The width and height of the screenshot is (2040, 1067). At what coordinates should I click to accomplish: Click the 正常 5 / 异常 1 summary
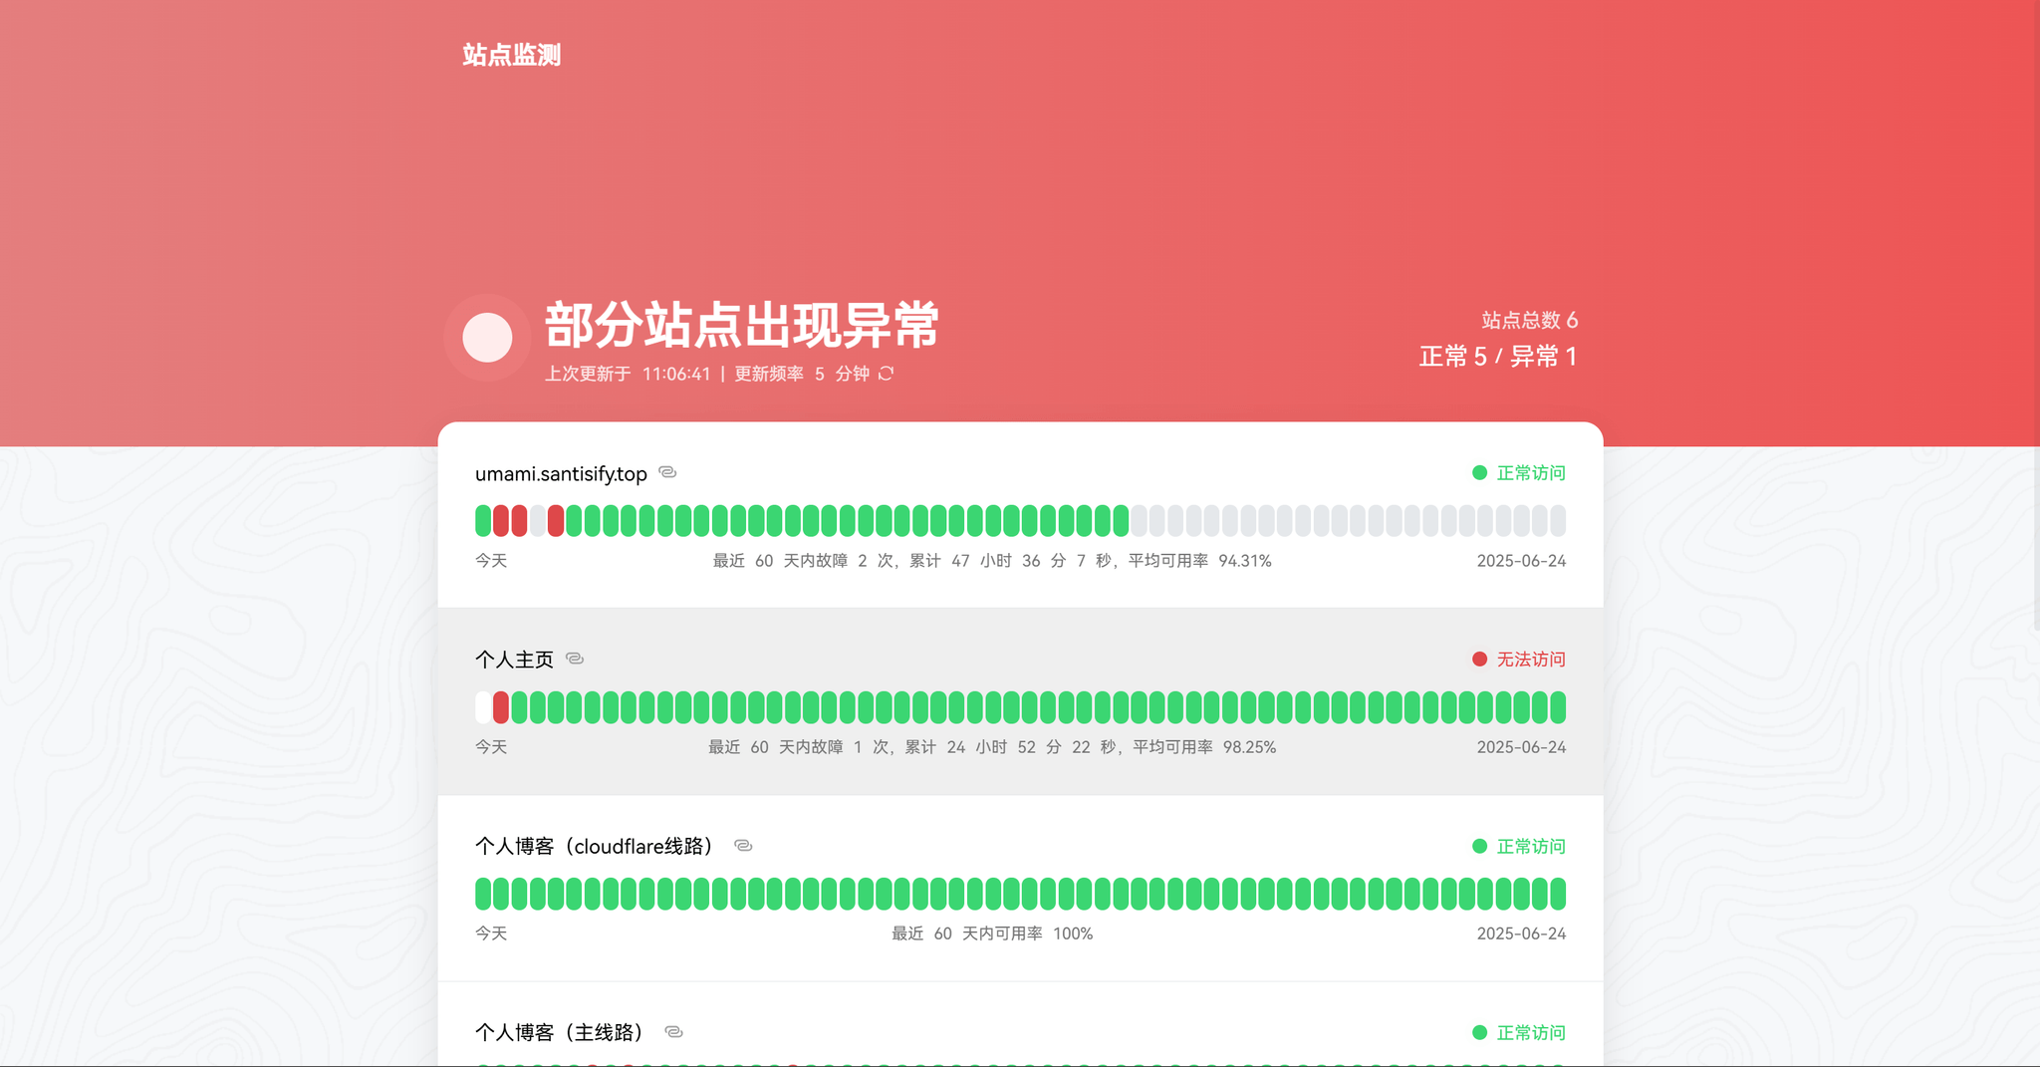[x=1498, y=355]
